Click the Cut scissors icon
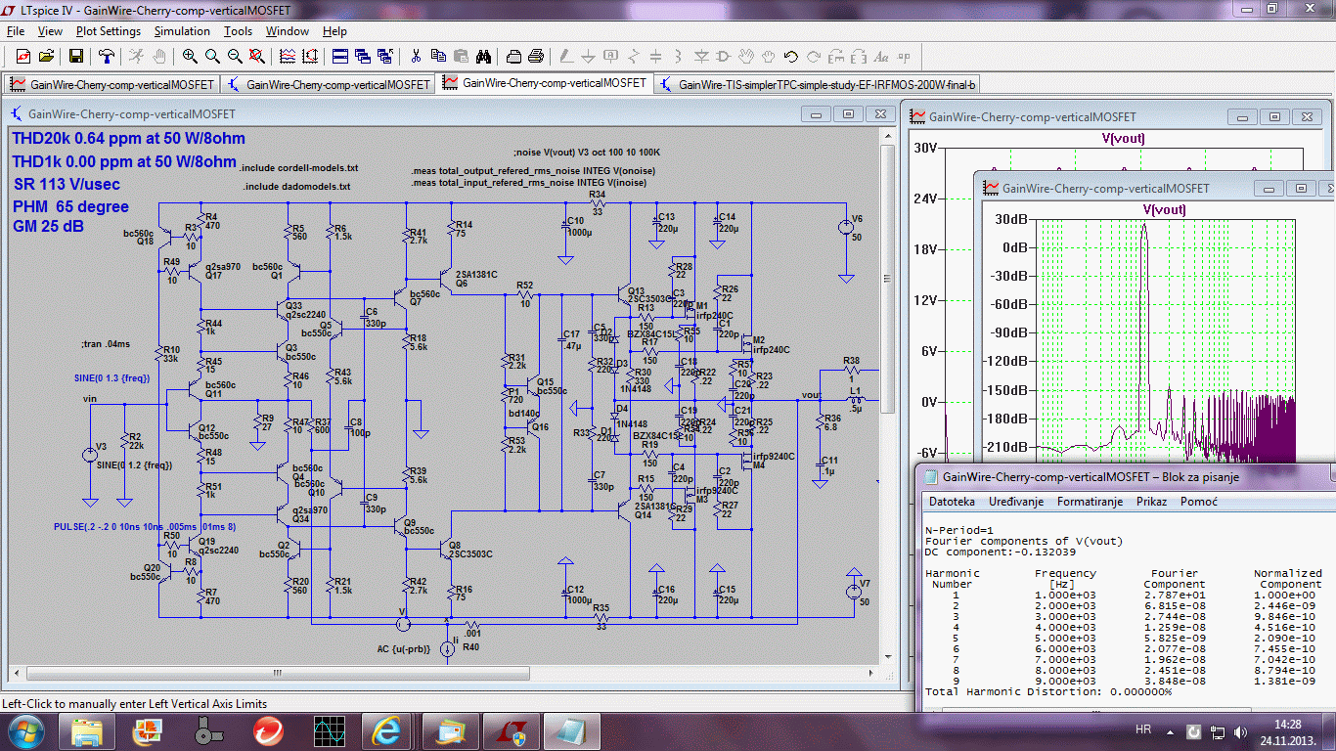Image resolution: width=1336 pixels, height=751 pixels. (x=416, y=56)
